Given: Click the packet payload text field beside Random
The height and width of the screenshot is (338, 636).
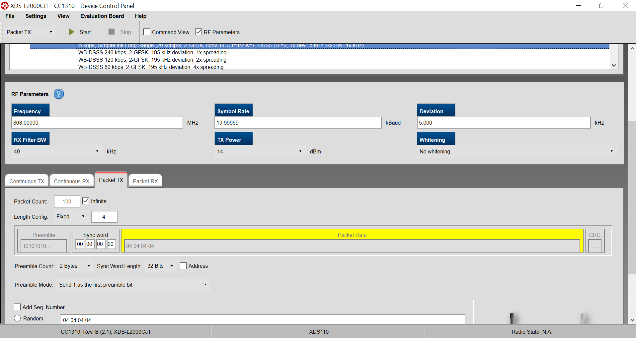Looking at the screenshot, I should point(263,320).
